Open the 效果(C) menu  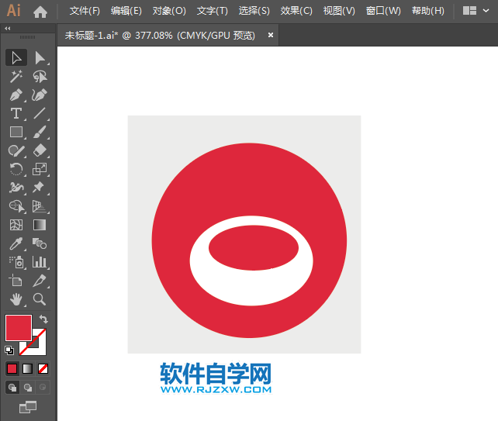(296, 11)
